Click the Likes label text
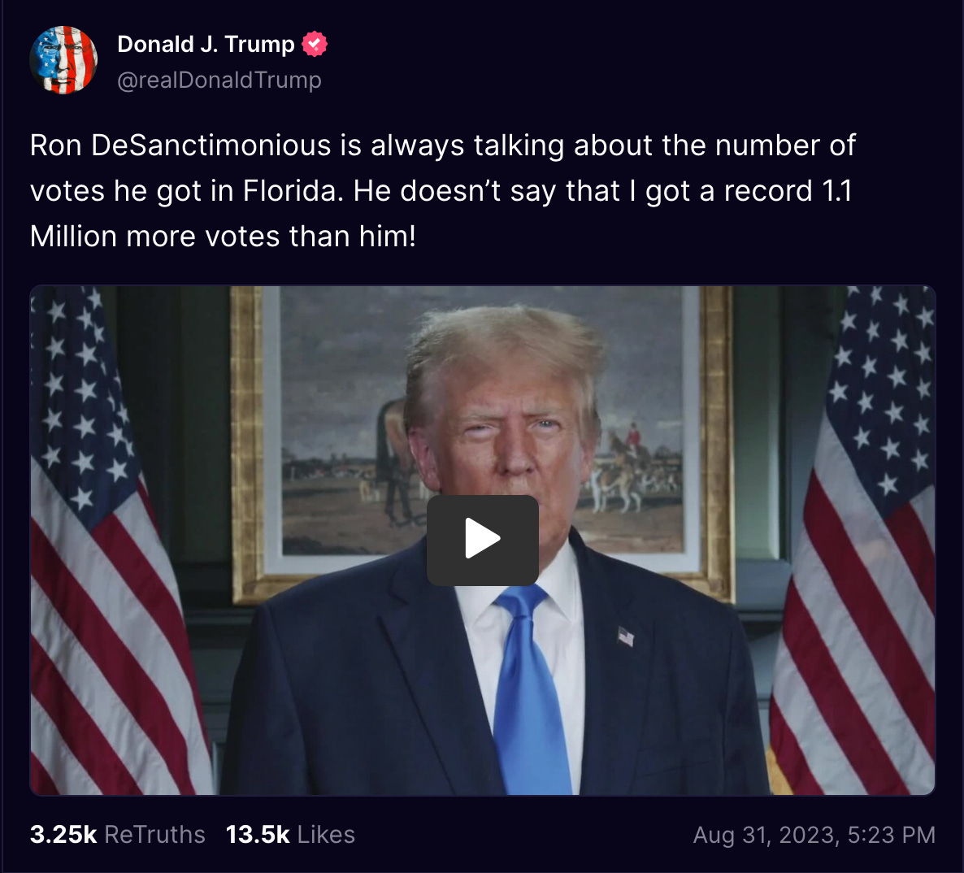This screenshot has width=964, height=873. pos(327,834)
